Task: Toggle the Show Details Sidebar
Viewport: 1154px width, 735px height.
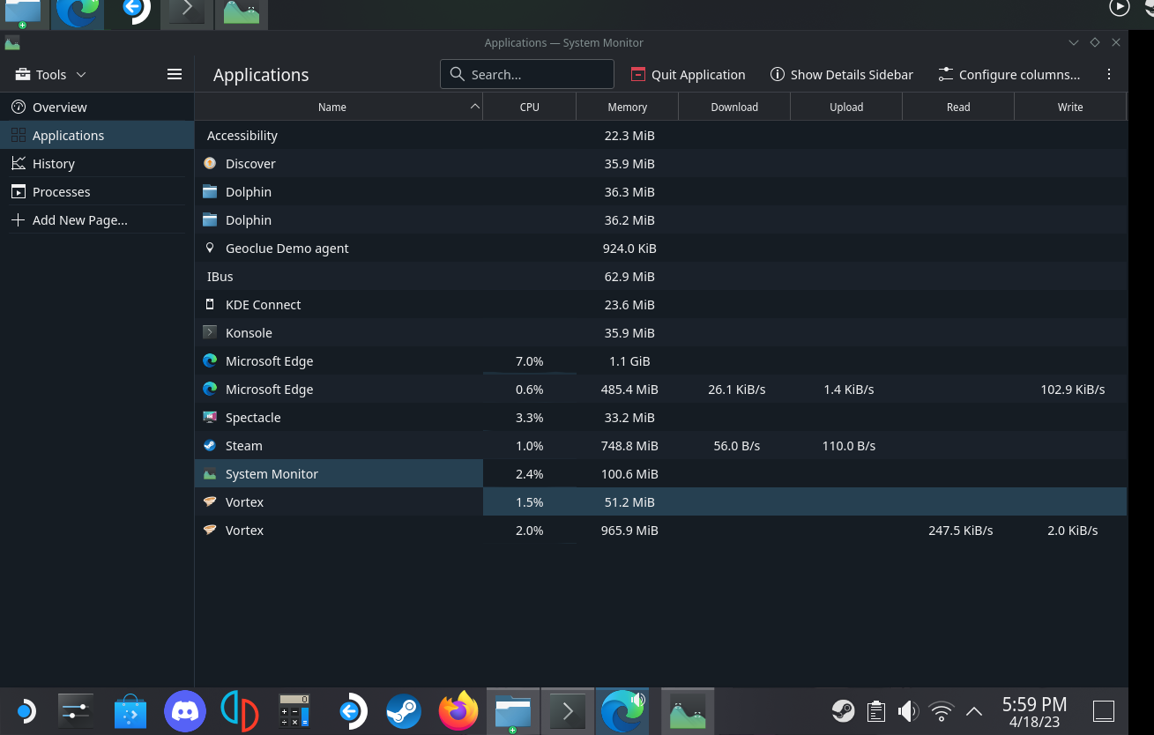Action: tap(840, 74)
